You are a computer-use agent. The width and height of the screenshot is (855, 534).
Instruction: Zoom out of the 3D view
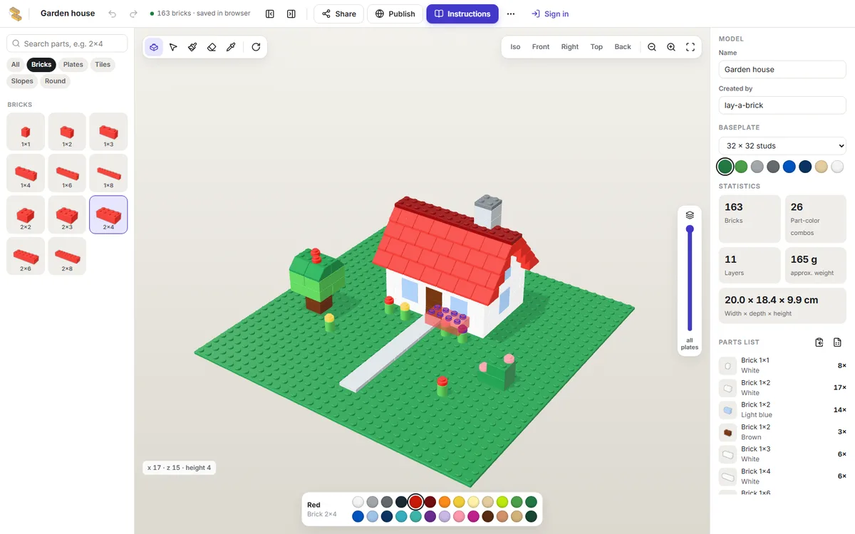tap(652, 47)
